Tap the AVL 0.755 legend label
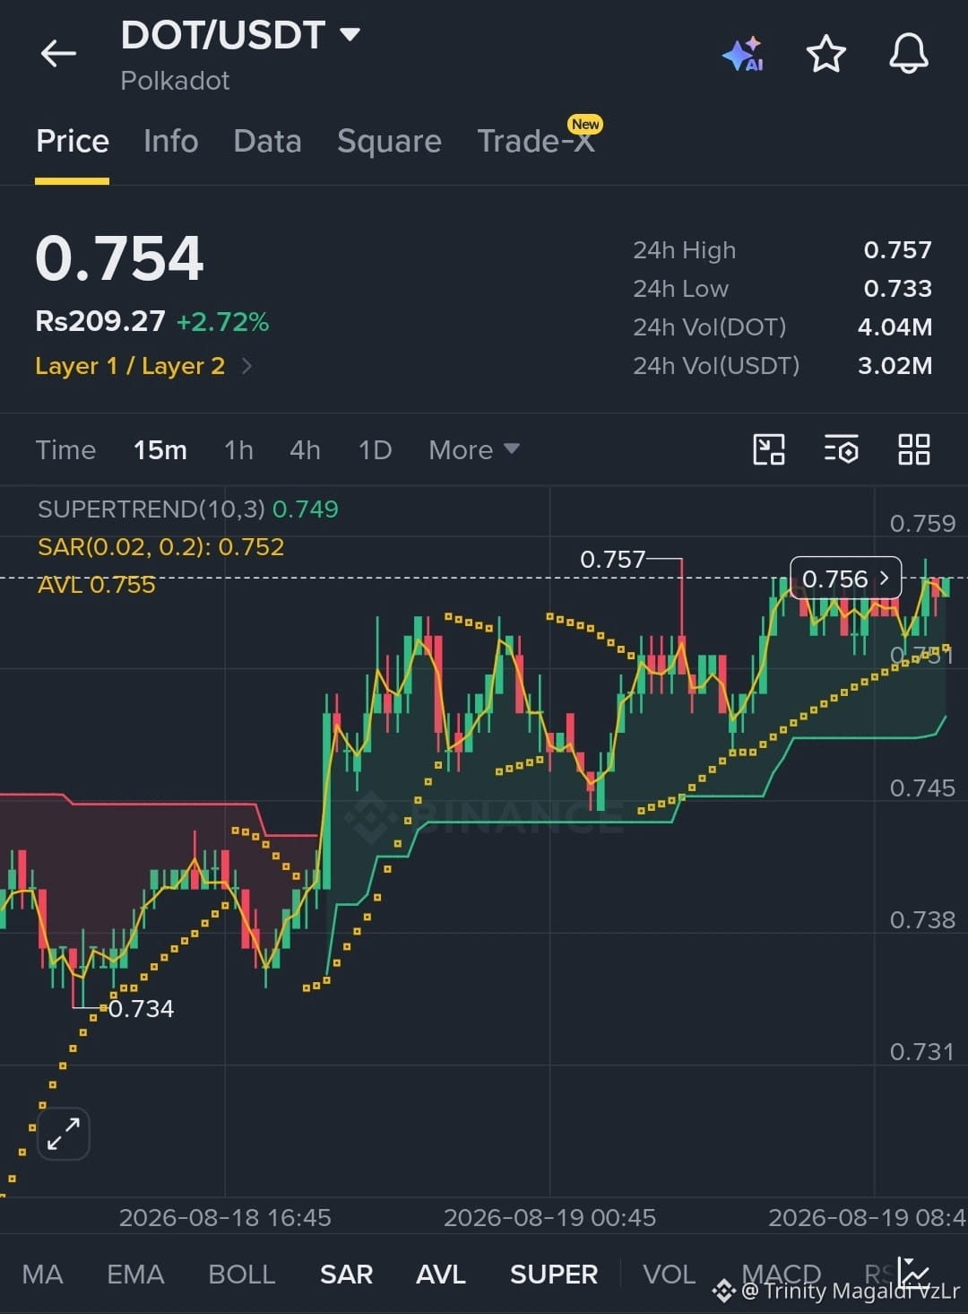The width and height of the screenshot is (968, 1314). pyautogui.click(x=97, y=585)
